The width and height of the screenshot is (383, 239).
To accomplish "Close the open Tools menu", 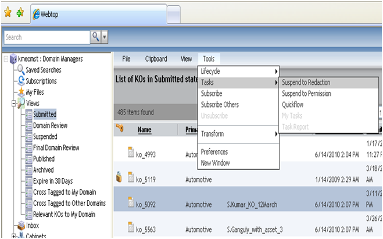I will tap(209, 59).
